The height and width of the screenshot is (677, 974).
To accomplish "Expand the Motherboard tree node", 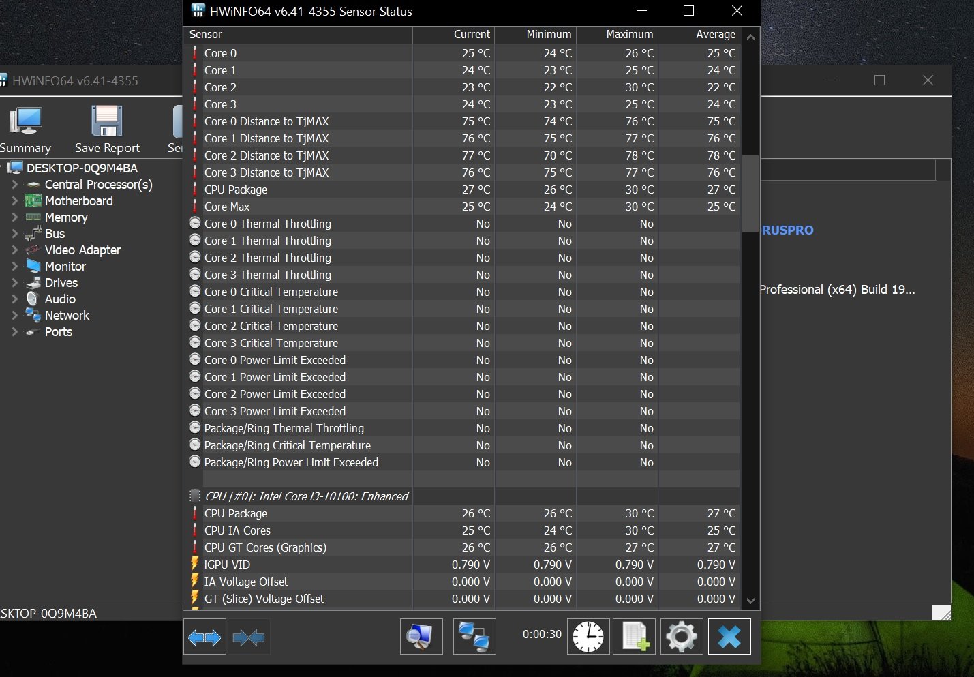I will click(14, 201).
